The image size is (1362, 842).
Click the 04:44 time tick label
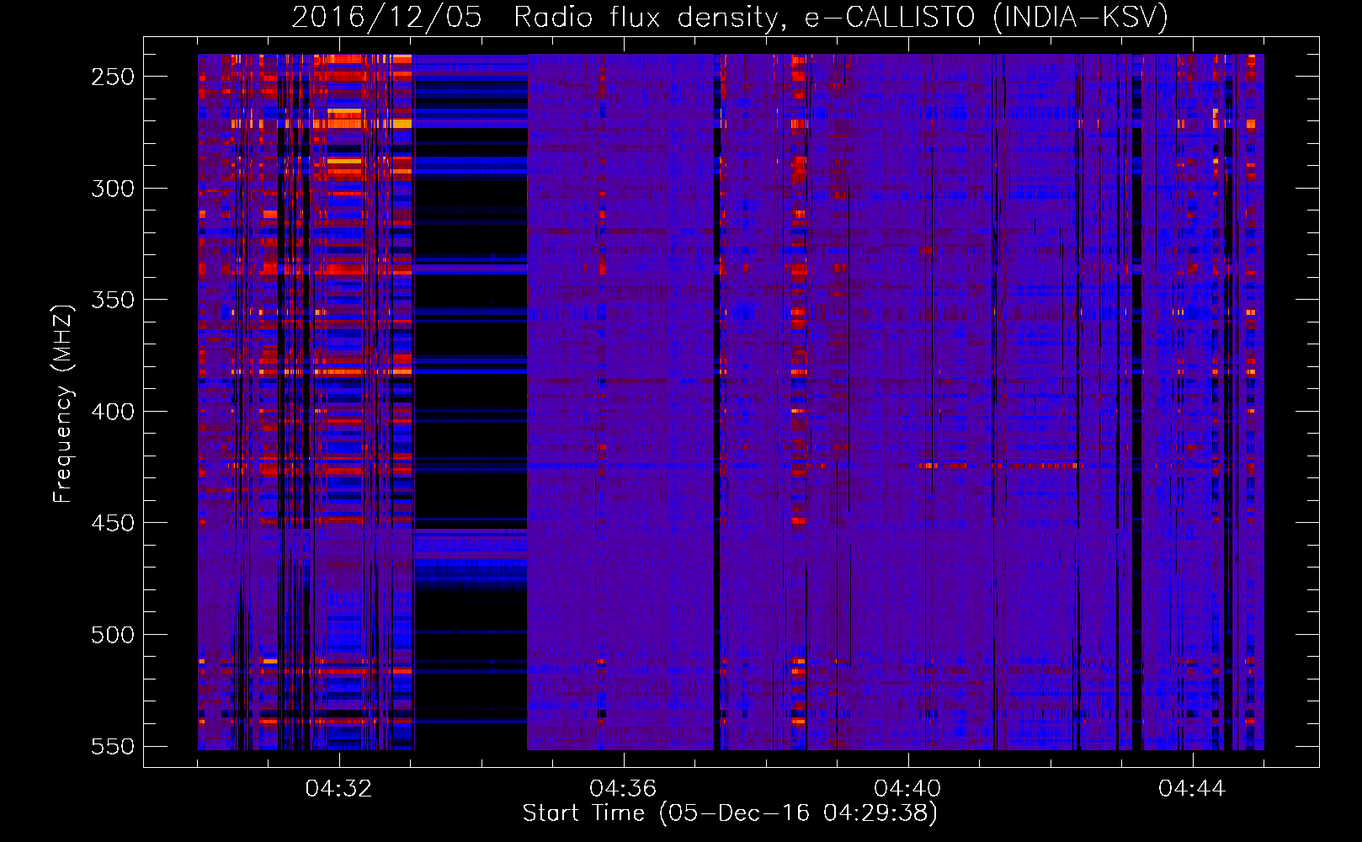[1192, 789]
